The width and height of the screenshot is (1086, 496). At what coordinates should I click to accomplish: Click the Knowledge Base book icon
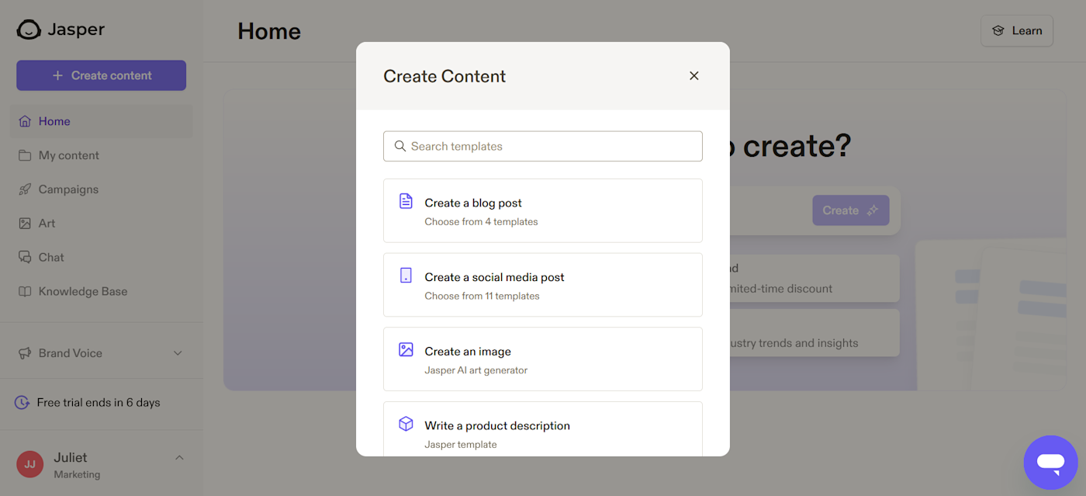(x=25, y=292)
